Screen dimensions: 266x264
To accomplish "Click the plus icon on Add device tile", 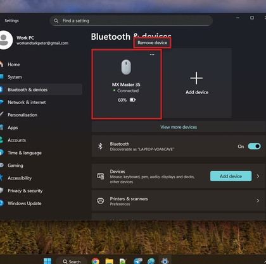I will point(196,78).
